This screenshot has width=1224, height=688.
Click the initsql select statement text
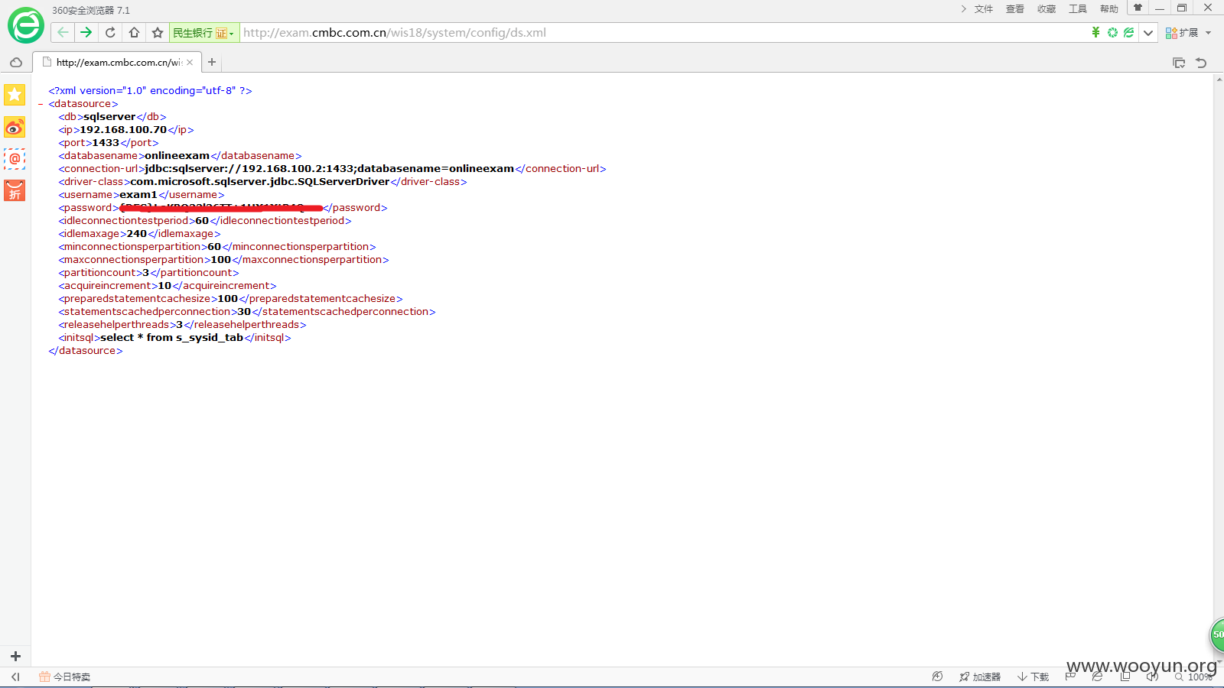click(172, 338)
